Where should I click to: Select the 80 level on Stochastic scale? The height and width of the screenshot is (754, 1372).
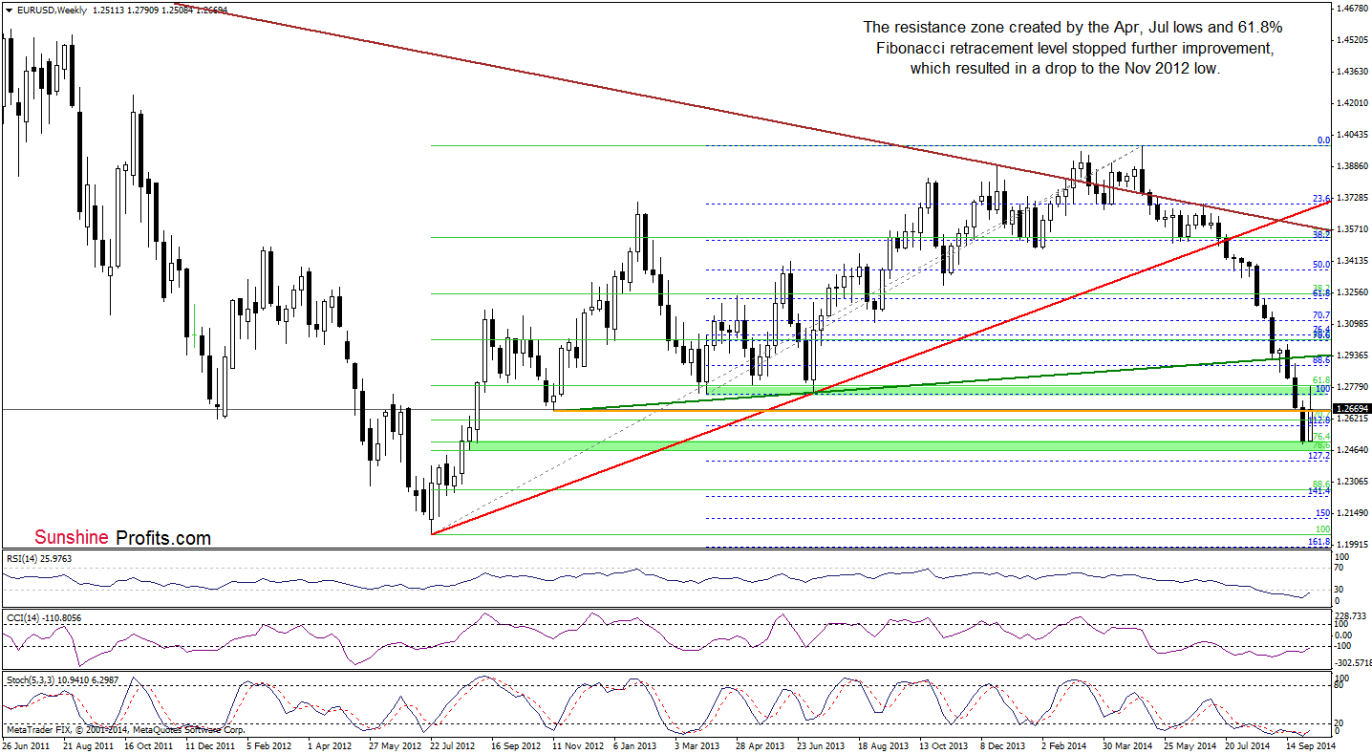[x=1341, y=686]
